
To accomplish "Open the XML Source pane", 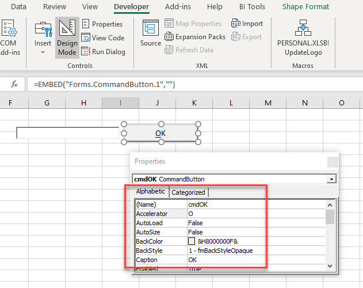I will 151,35.
